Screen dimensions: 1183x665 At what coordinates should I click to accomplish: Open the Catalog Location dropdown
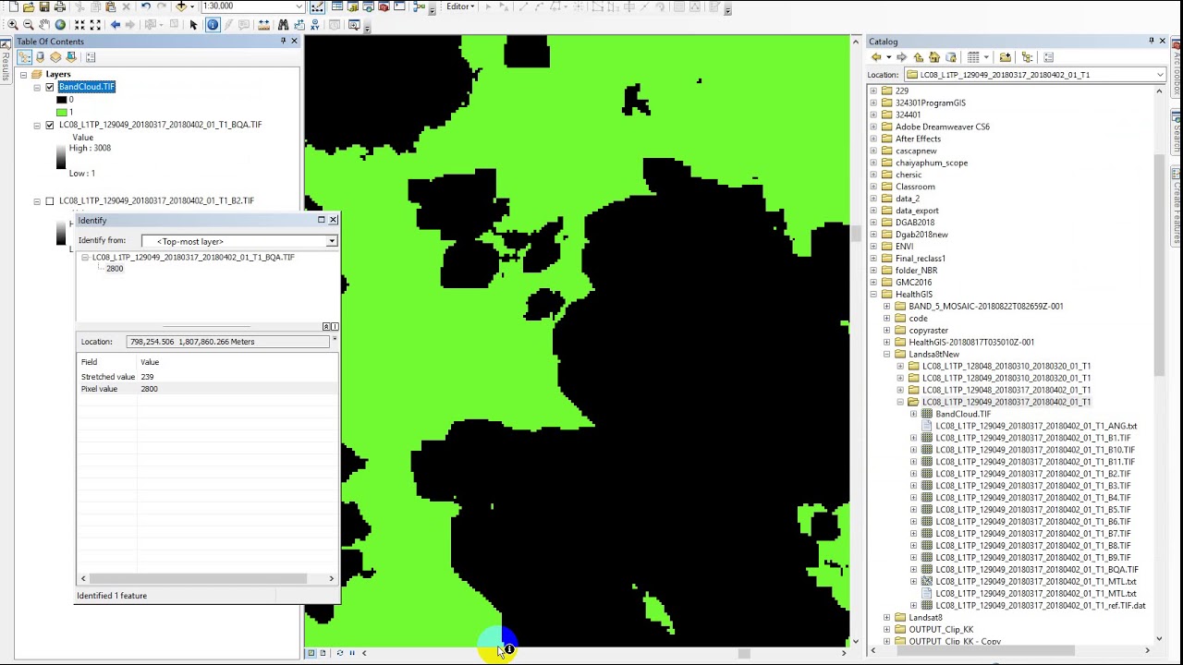[1160, 75]
